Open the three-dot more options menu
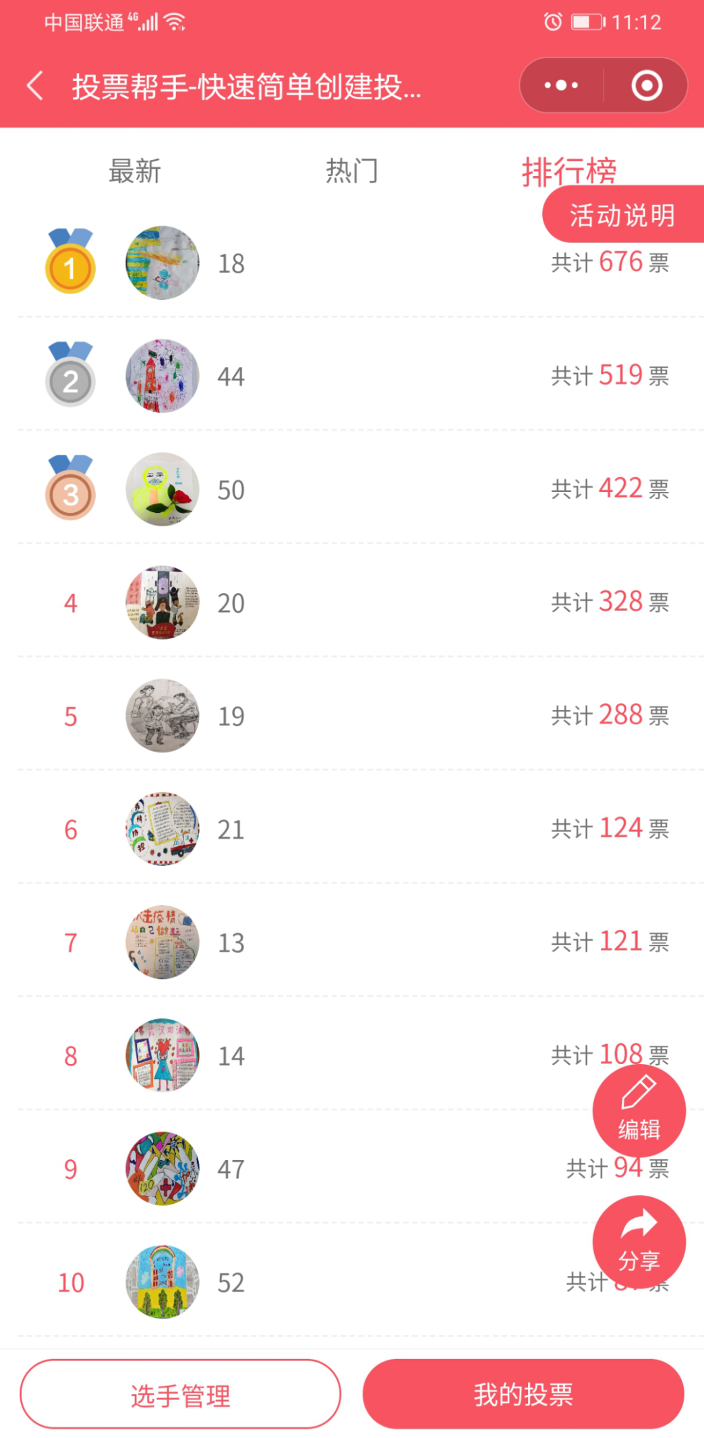The width and height of the screenshot is (704, 1438). (561, 86)
